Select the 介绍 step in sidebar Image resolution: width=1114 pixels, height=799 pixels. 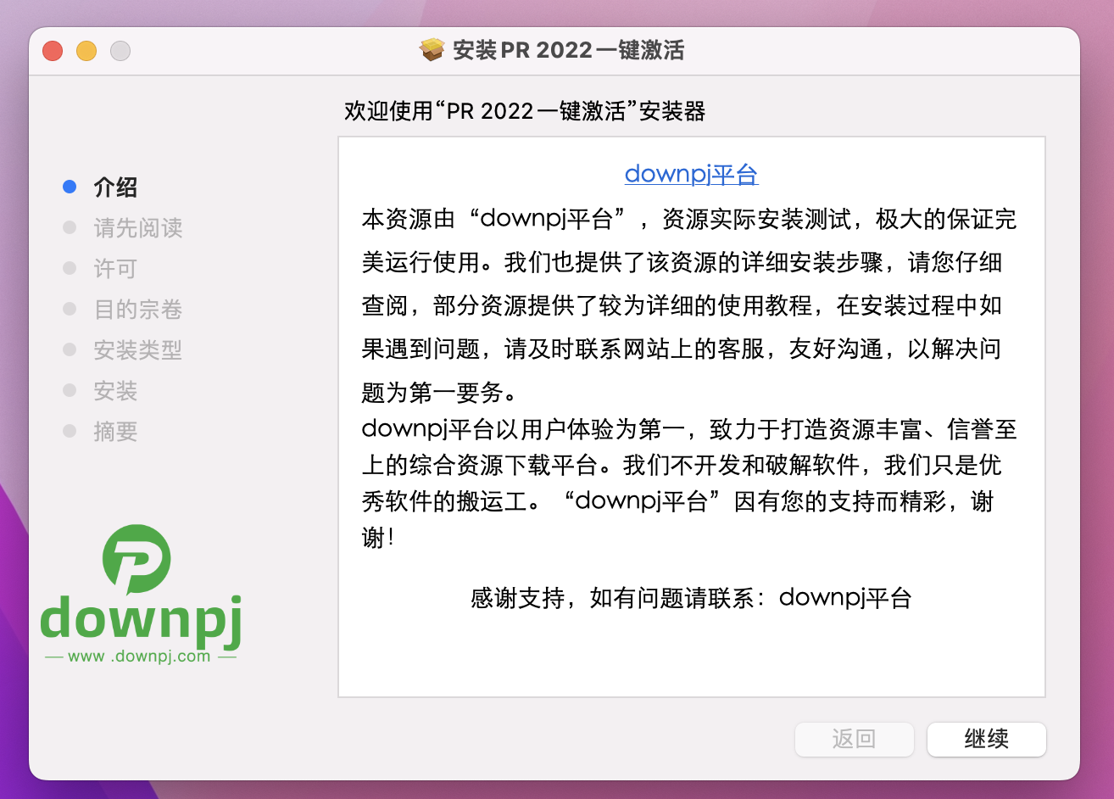point(115,187)
